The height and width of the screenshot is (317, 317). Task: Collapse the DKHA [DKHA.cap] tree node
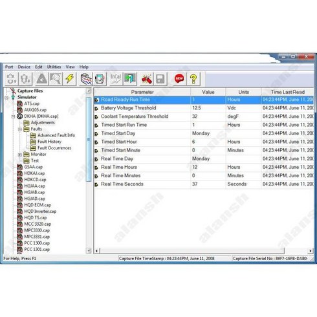tap(13, 116)
